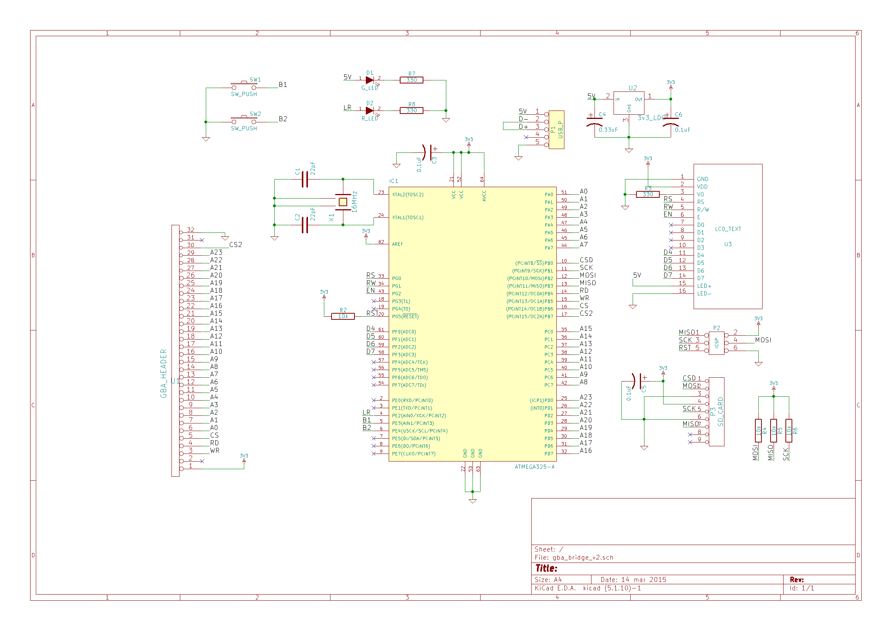Image resolution: width=891 pixels, height=630 pixels.
Task: Click the GBA_HEADER connector label
Action: 163,374
